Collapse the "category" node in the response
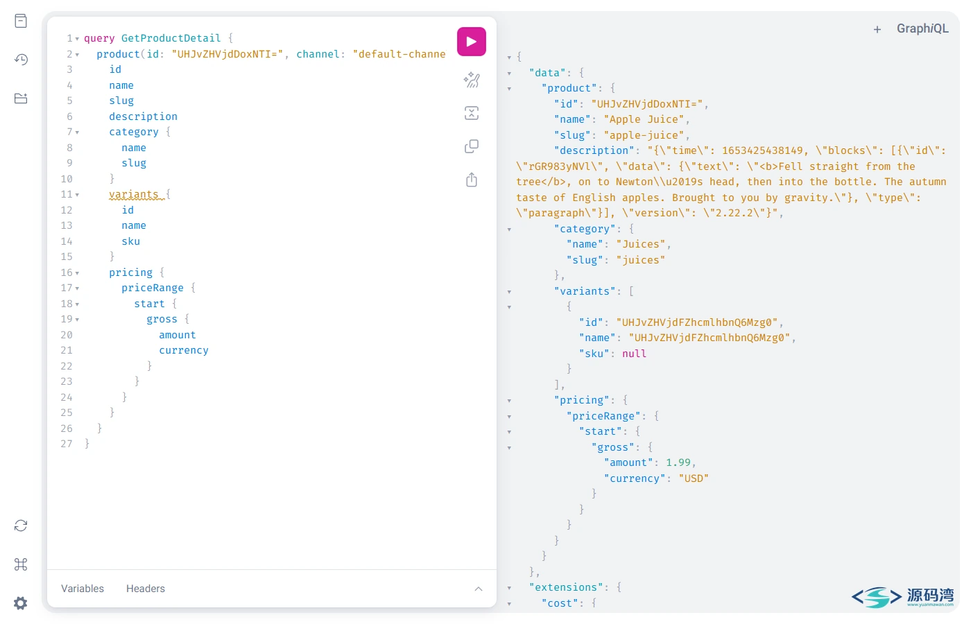This screenshot has height=624, width=971. pyautogui.click(x=509, y=229)
